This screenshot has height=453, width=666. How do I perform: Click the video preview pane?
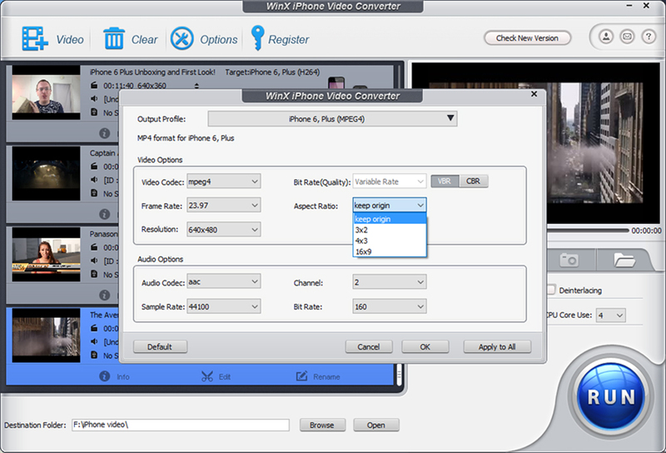603,142
